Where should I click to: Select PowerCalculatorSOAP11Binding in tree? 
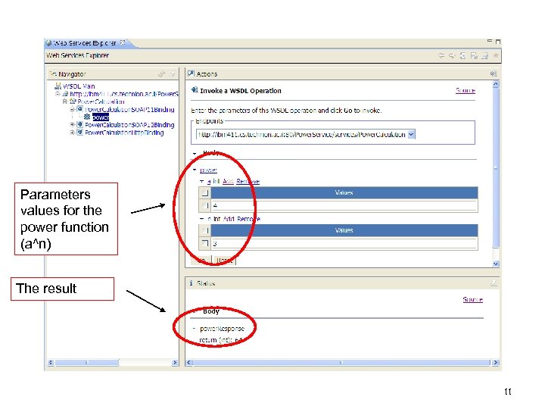tap(129, 110)
